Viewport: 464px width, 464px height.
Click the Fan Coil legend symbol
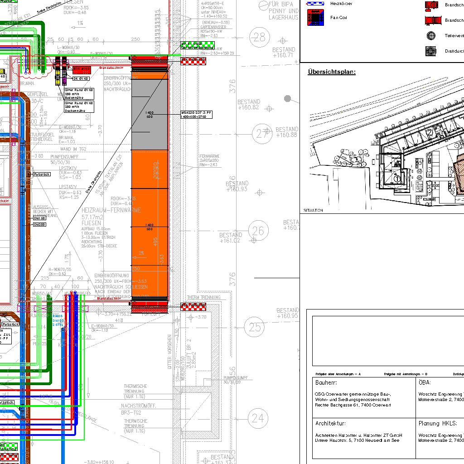(x=315, y=18)
